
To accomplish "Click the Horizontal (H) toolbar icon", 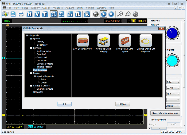I will tap(29, 14).
